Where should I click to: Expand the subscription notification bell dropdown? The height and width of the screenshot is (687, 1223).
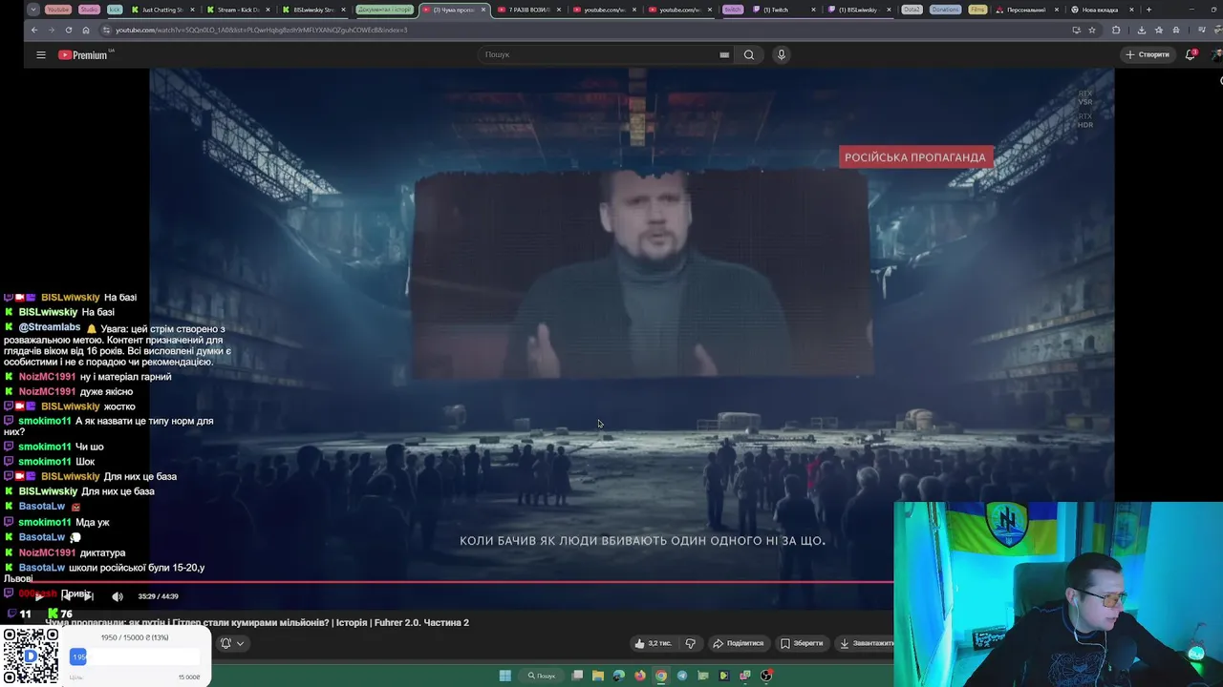coord(232,643)
